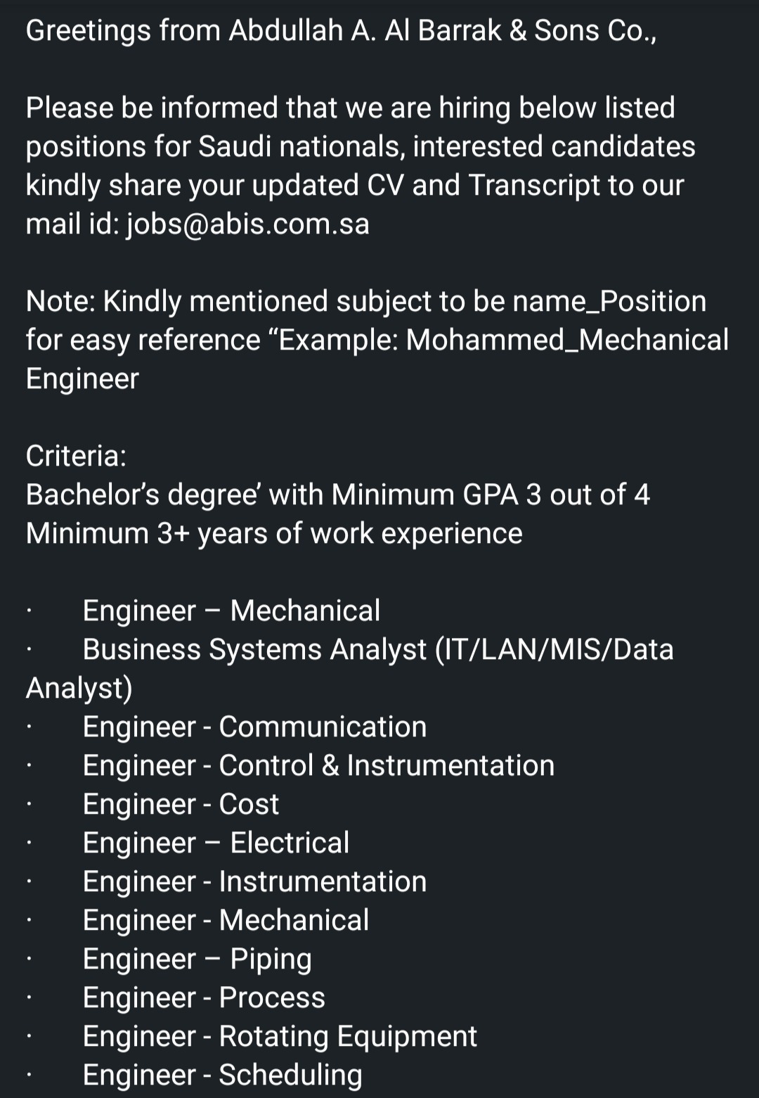Click the Engineer - Process entry

click(204, 997)
